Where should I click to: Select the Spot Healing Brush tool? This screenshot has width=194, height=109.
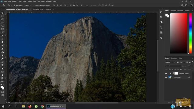point(2,36)
